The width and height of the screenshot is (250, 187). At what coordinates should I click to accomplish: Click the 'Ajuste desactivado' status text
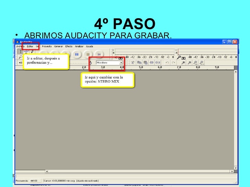(88, 181)
